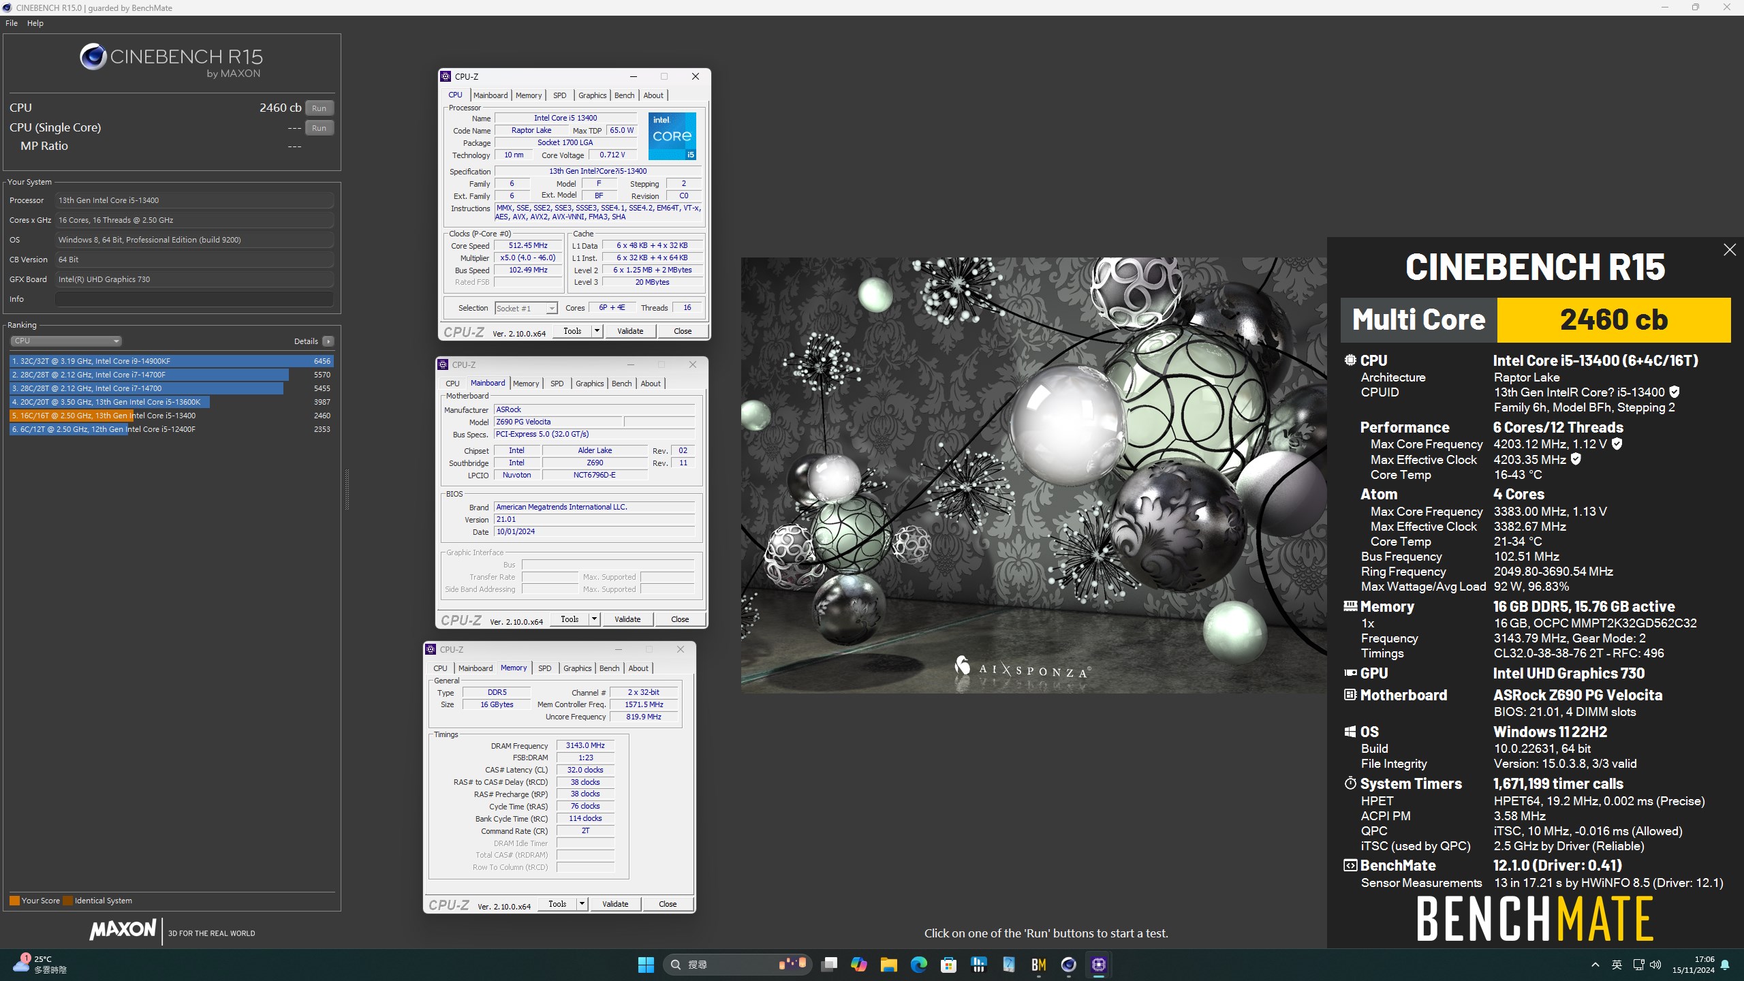Click Validate in the CPU-Z CPU window

630,331
